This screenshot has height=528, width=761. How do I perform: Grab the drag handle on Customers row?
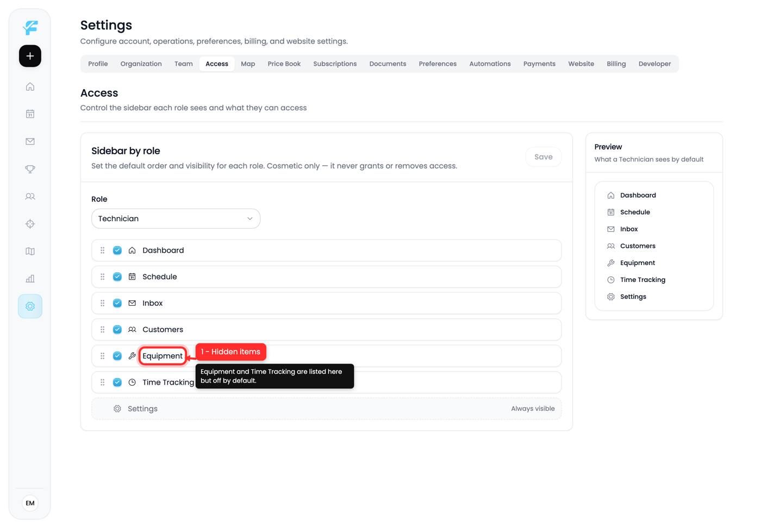coord(102,330)
